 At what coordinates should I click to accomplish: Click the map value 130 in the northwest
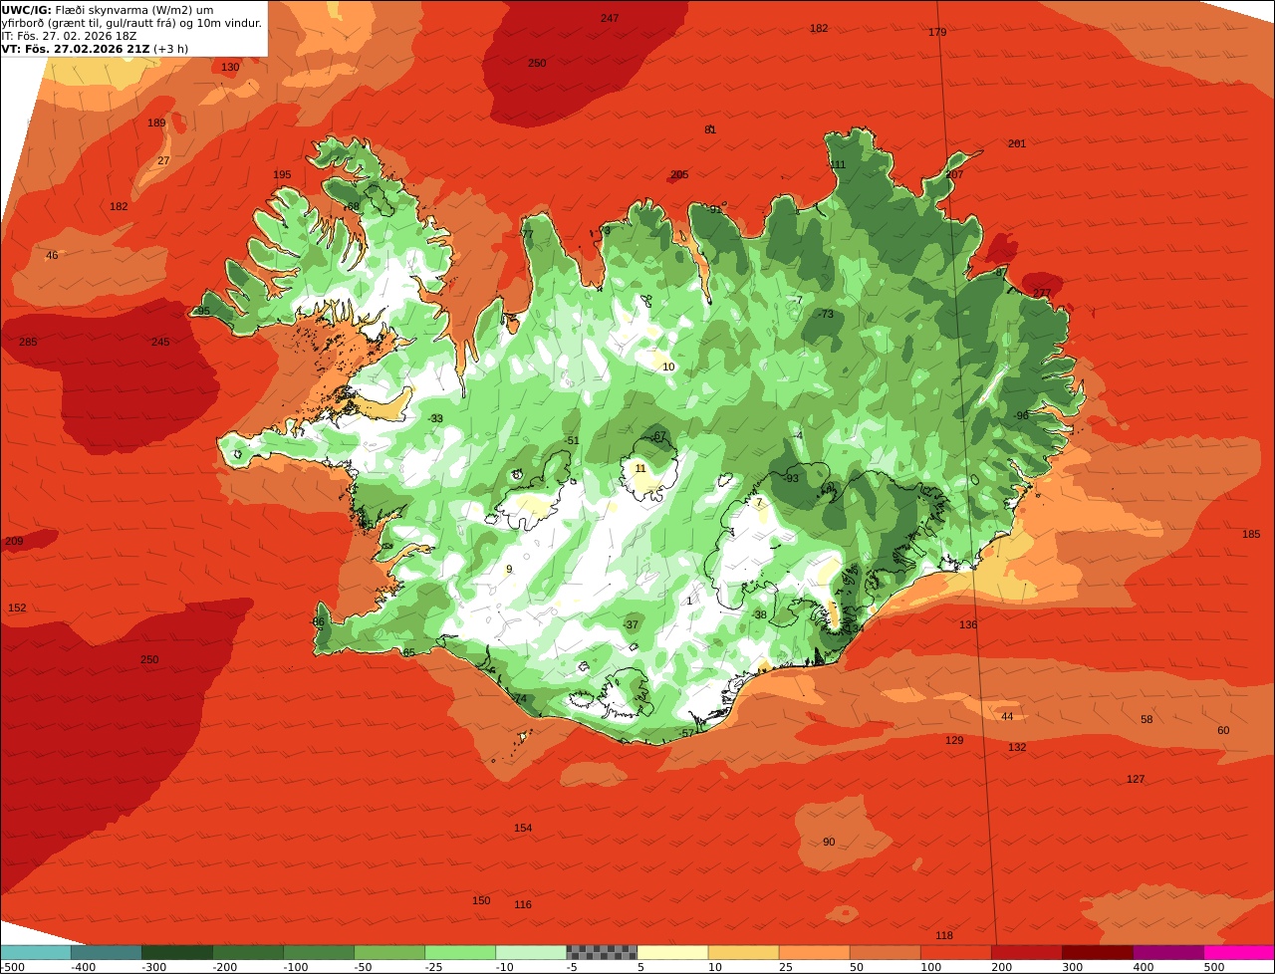pyautogui.click(x=230, y=67)
